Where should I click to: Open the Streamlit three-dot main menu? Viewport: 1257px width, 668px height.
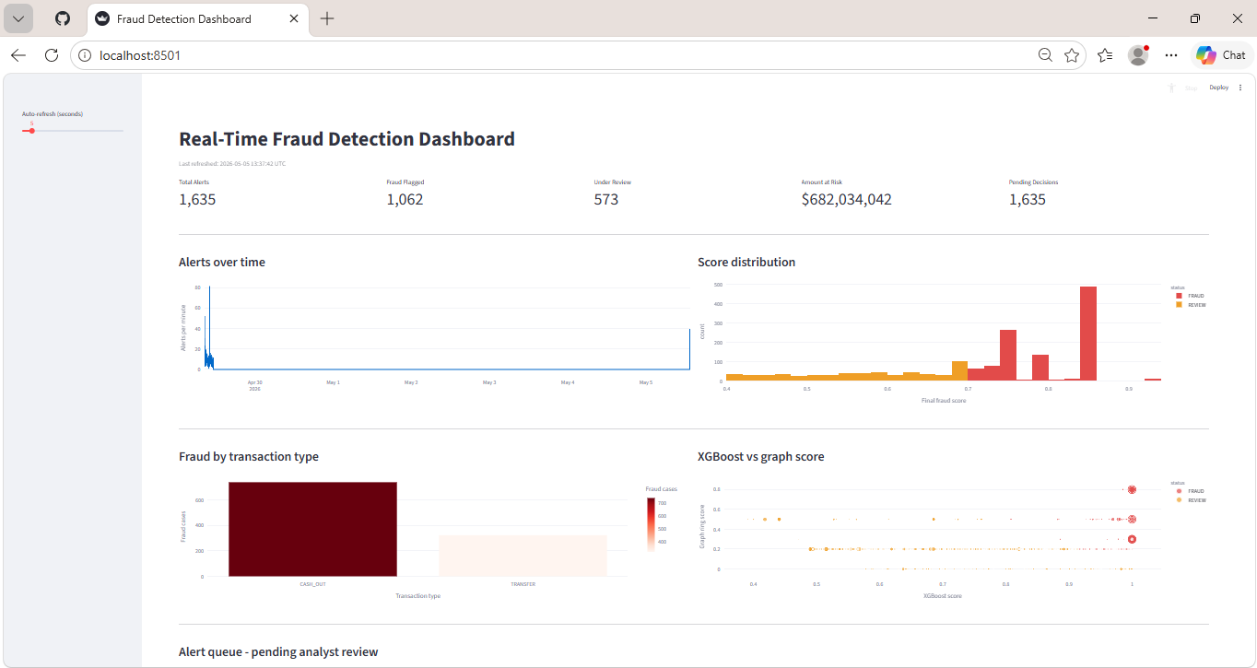click(x=1240, y=88)
